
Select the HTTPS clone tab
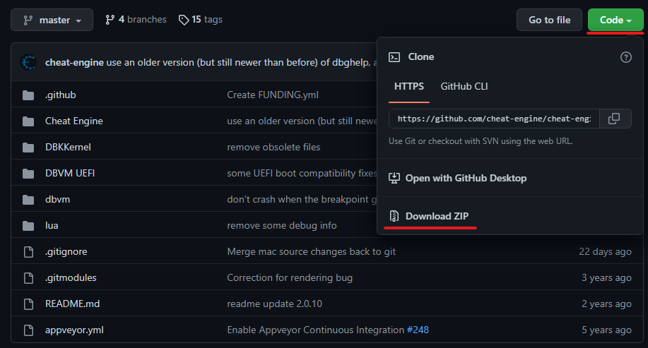point(408,86)
